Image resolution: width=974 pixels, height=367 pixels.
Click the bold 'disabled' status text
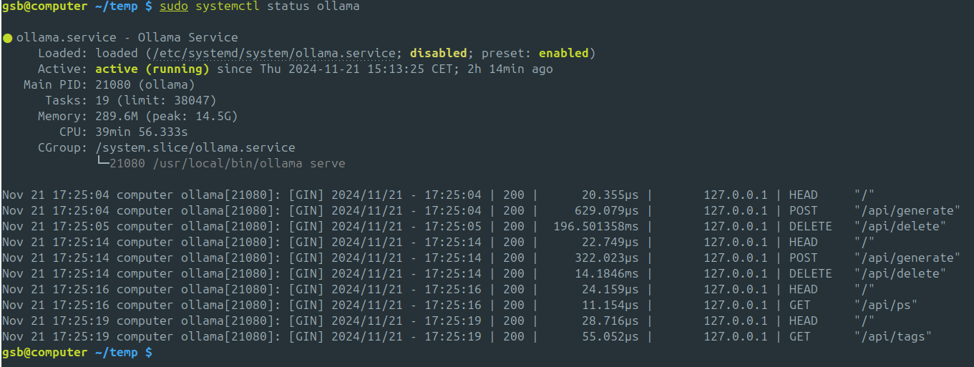(438, 54)
